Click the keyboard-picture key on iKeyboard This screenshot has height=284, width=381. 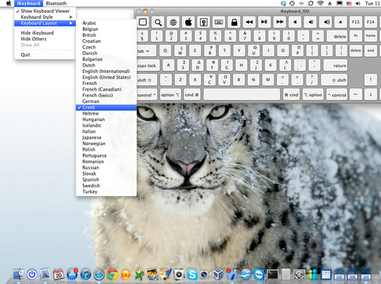tap(218, 22)
